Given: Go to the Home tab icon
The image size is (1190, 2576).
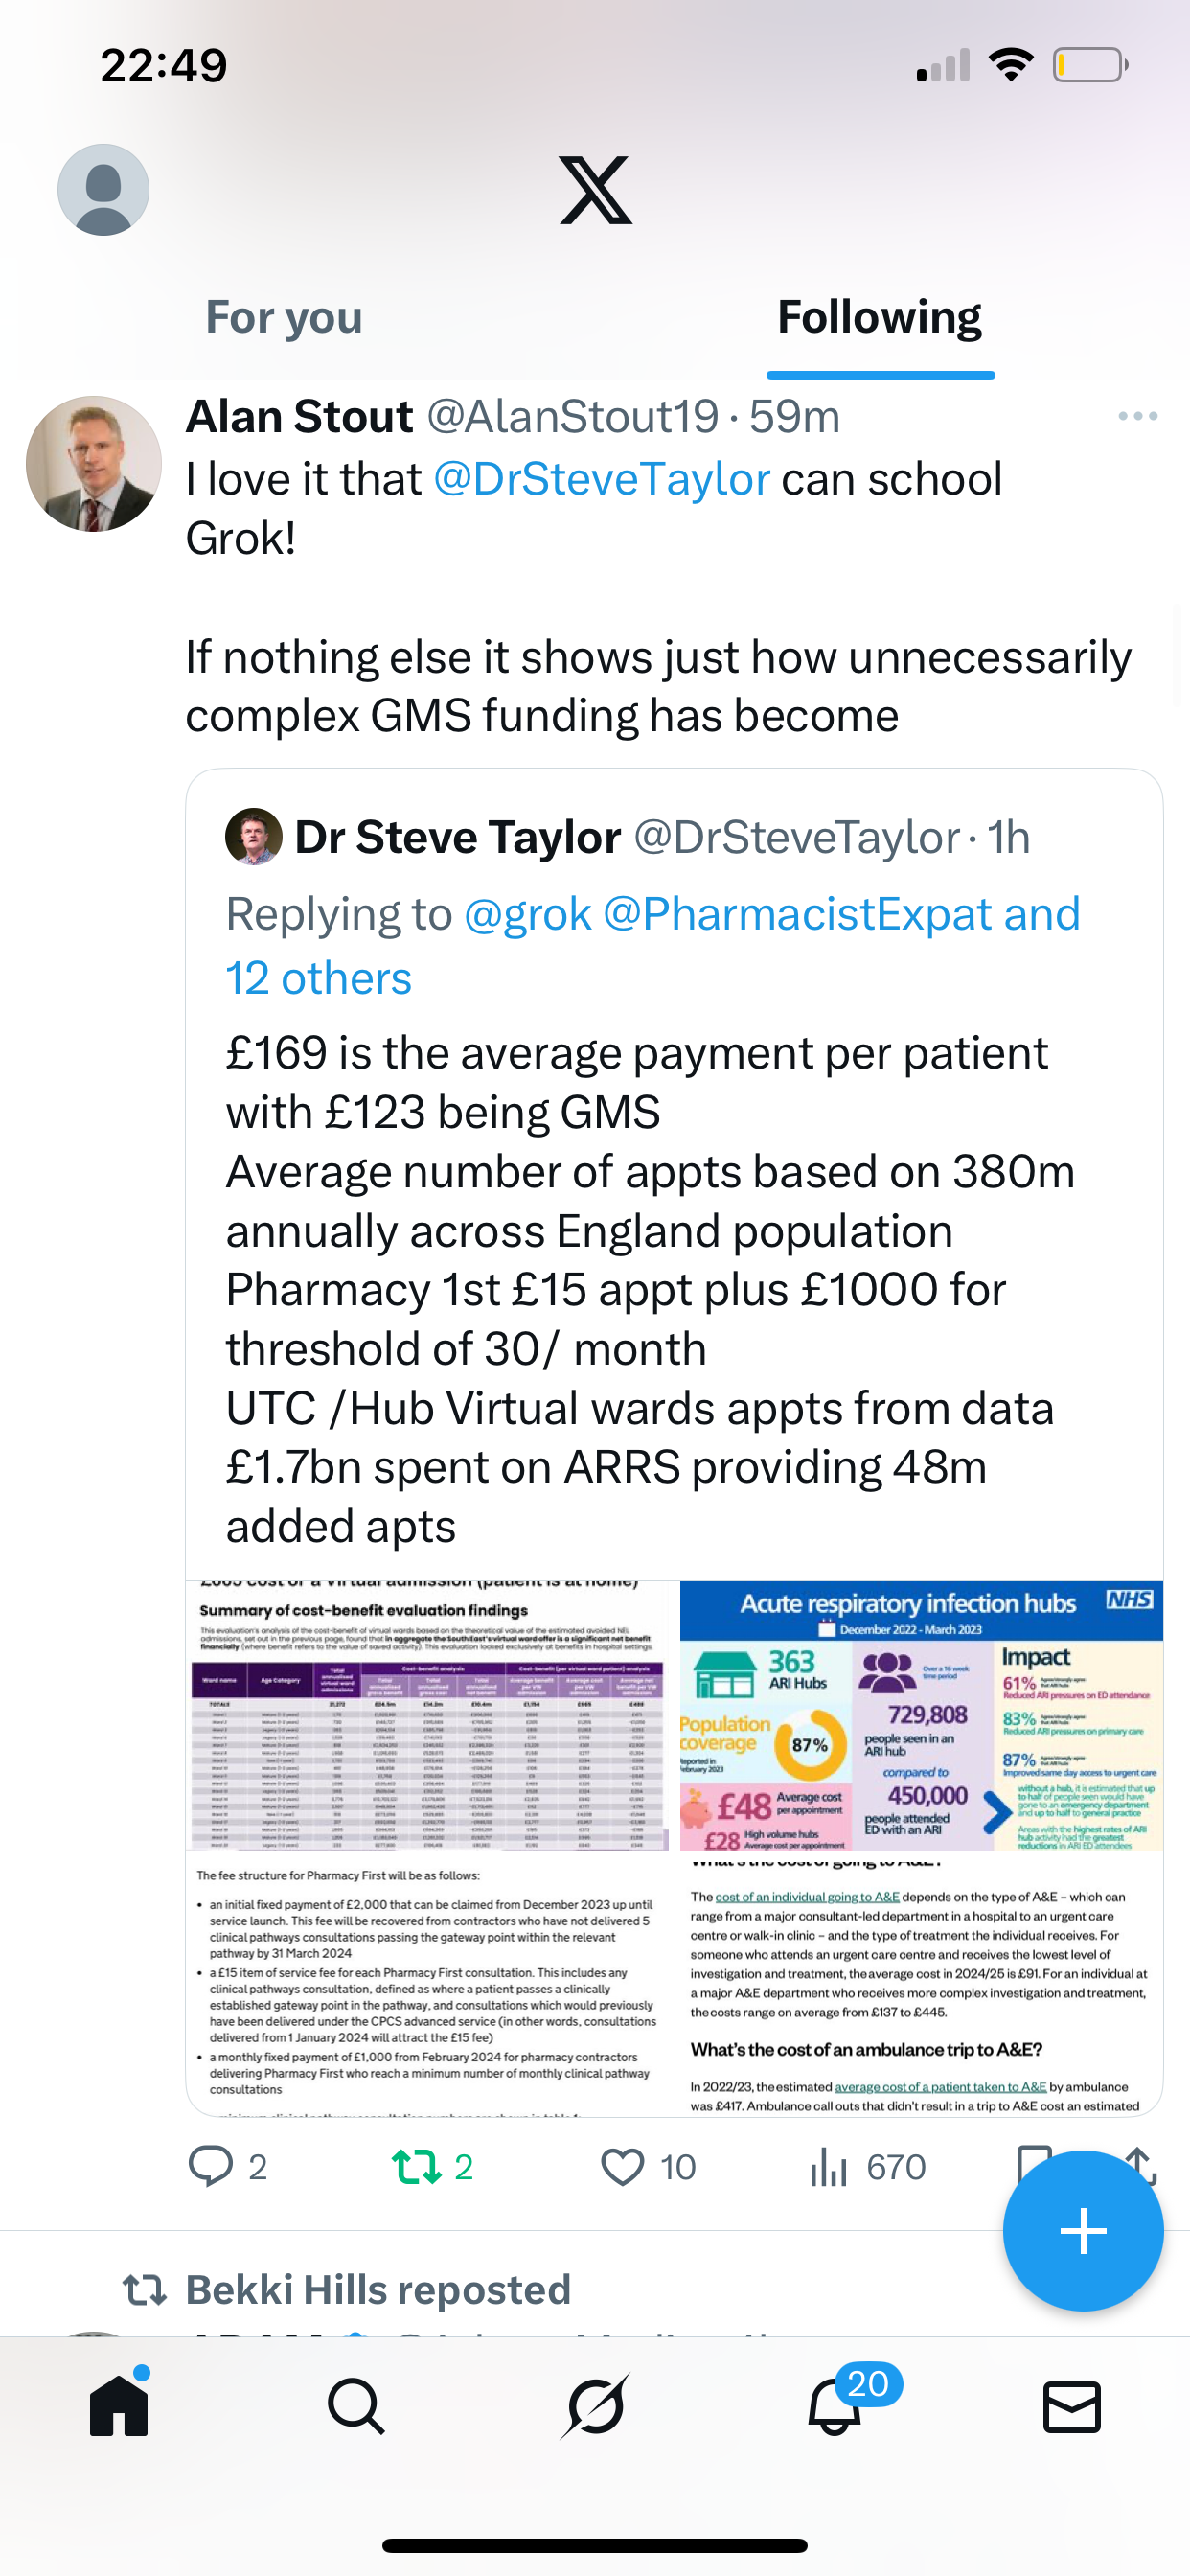Looking at the screenshot, I should 119,2404.
